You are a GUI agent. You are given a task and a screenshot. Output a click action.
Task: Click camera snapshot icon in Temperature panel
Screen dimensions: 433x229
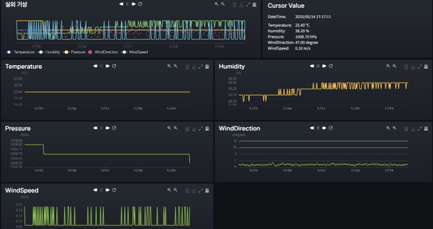click(207, 67)
